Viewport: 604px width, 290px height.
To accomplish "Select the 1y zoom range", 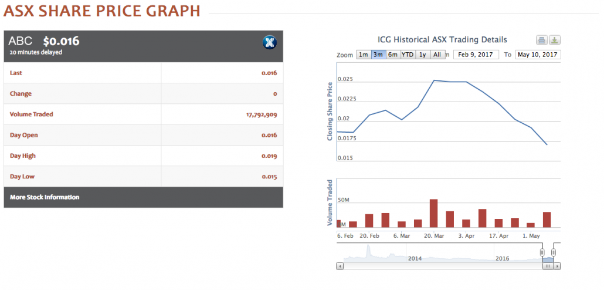I will pos(423,55).
